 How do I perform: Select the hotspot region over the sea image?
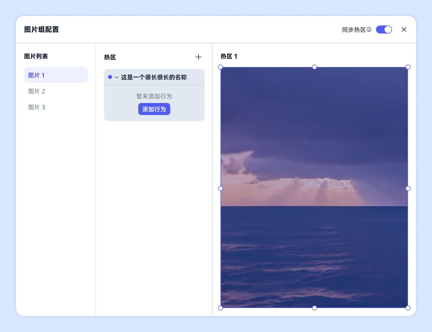[x=314, y=187]
